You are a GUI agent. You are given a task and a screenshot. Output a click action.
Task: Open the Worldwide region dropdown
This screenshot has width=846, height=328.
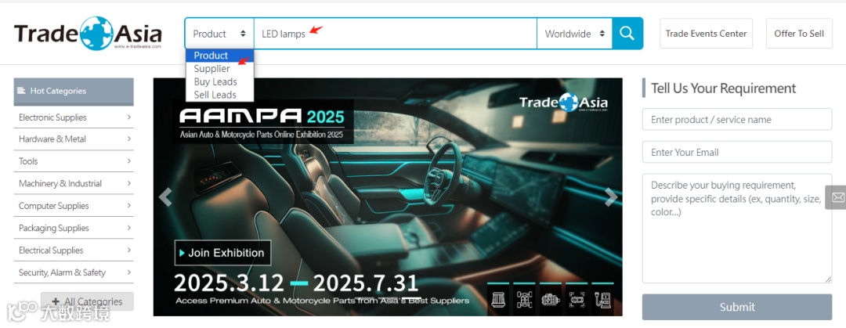[575, 34]
